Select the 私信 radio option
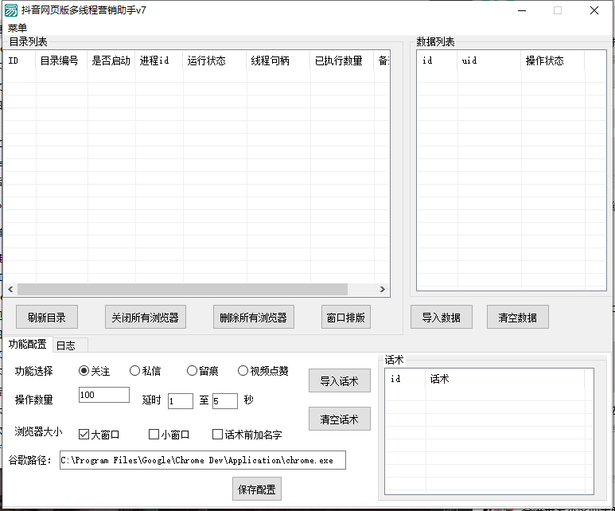The height and width of the screenshot is (511, 615). pyautogui.click(x=134, y=371)
